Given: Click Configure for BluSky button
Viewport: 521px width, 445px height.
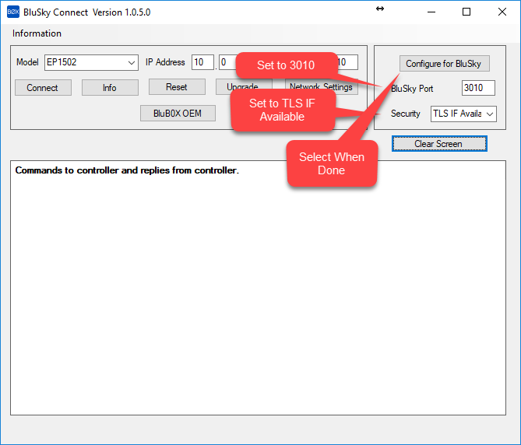Looking at the screenshot, I should tap(444, 63).
